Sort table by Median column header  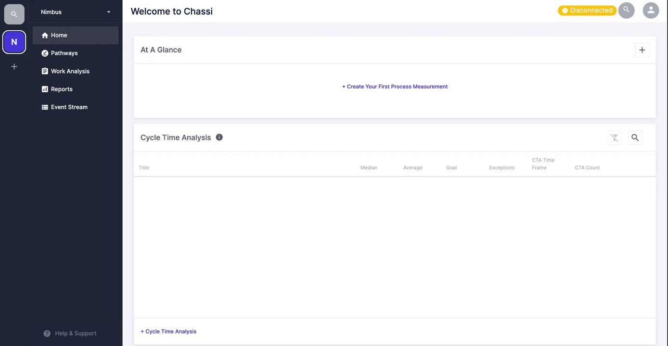[x=369, y=168]
